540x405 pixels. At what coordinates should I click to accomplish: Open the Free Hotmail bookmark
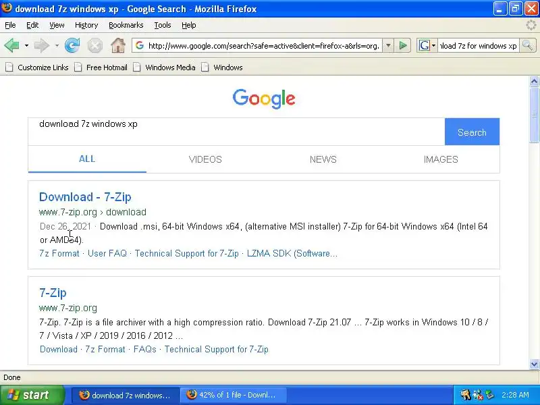click(101, 67)
